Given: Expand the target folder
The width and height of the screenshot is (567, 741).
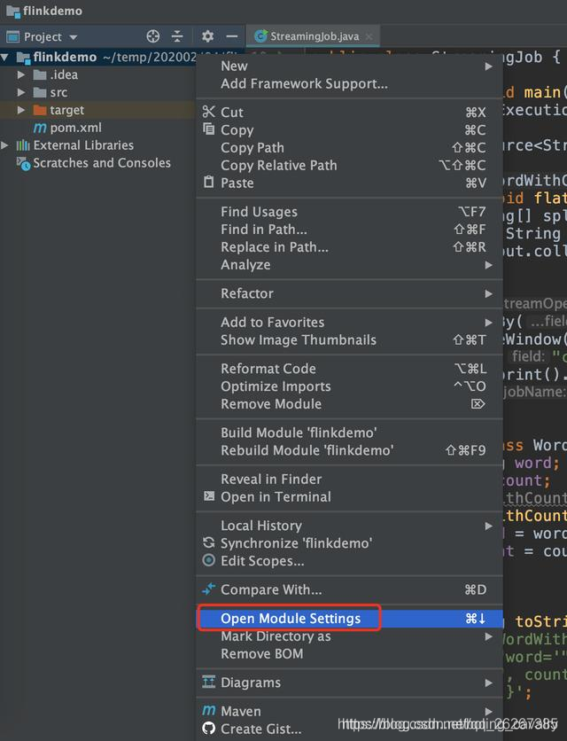Looking at the screenshot, I should coord(20,110).
